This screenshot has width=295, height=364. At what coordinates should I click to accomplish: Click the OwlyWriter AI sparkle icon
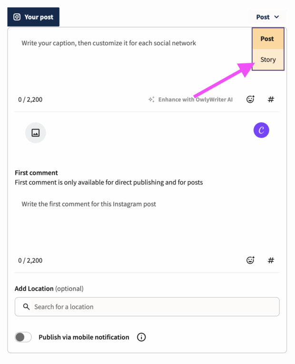point(151,99)
